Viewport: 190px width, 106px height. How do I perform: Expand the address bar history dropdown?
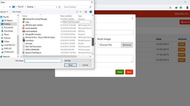point(56,7)
